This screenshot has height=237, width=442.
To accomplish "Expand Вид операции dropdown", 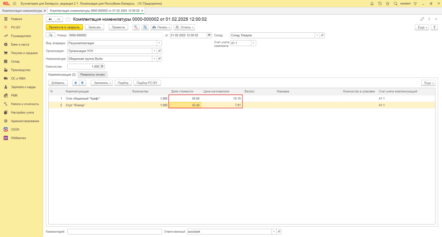I will coord(159,43).
